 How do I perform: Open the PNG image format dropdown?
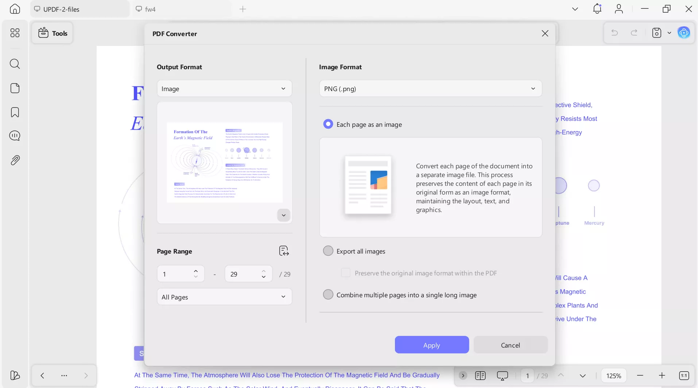pyautogui.click(x=430, y=89)
